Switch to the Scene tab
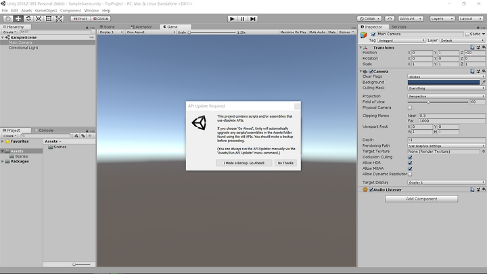Image resolution: width=487 pixels, height=274 pixels. tap(108, 27)
